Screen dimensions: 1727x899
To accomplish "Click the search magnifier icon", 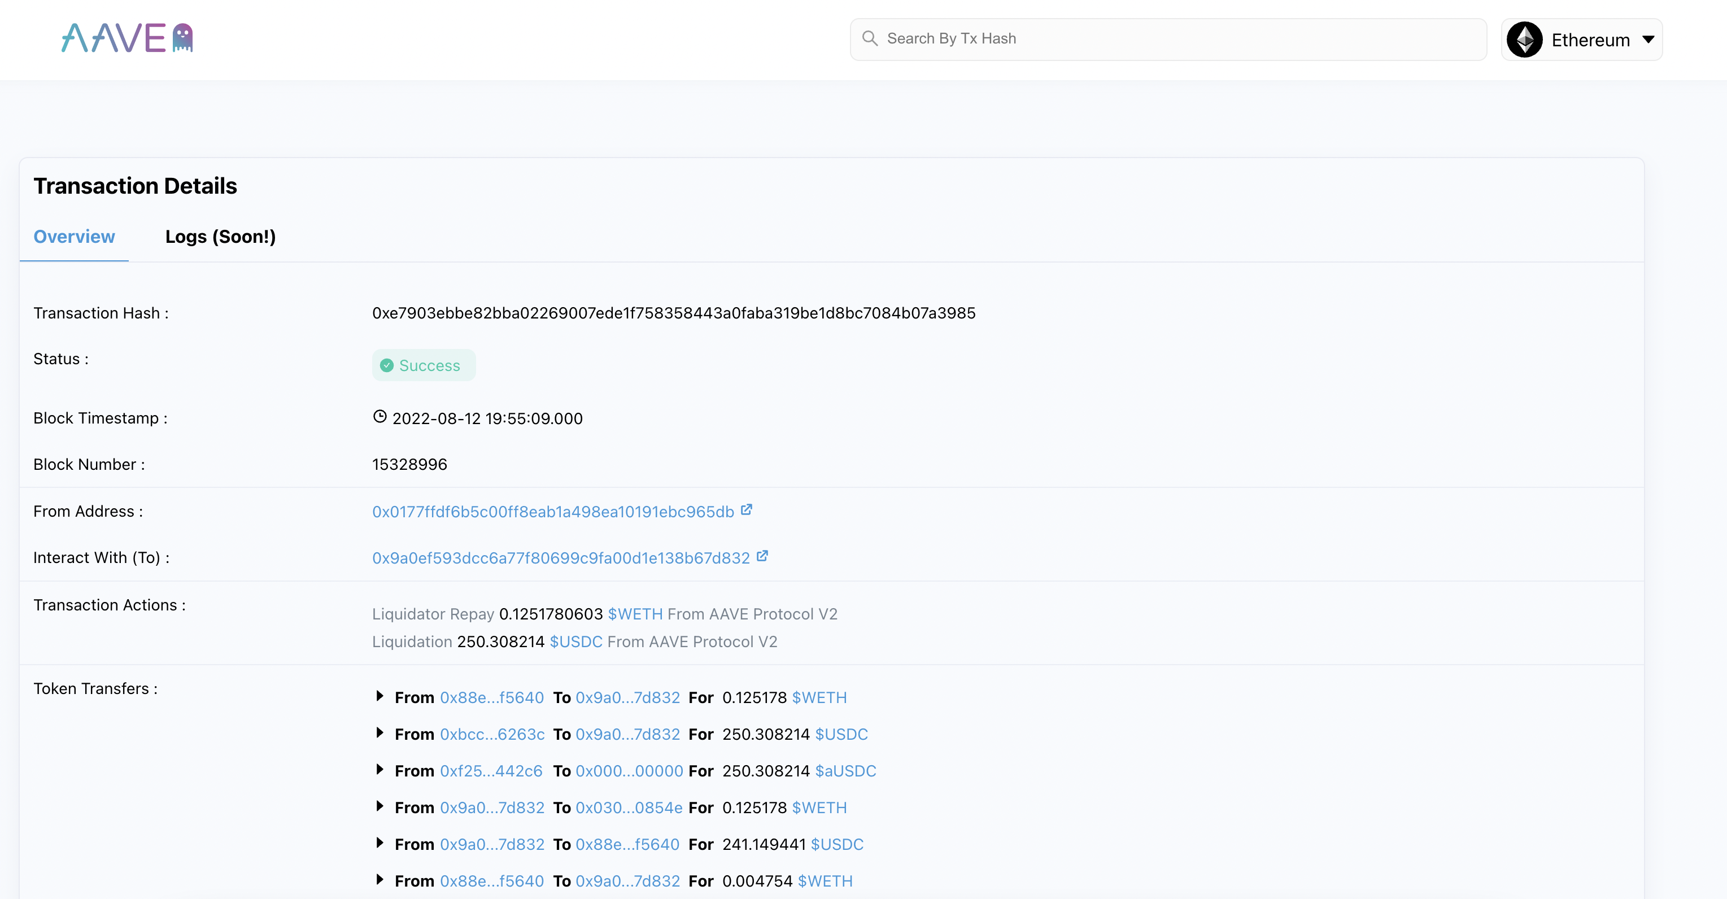I will 870,38.
